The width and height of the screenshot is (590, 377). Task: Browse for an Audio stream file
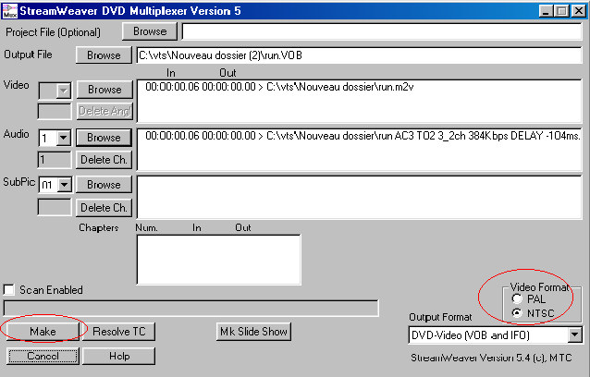click(104, 138)
